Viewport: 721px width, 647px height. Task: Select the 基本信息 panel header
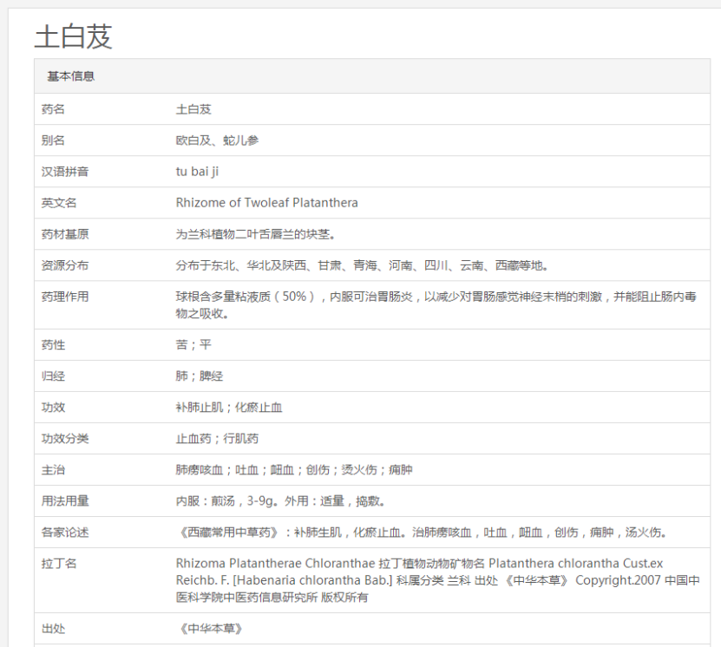[372, 76]
